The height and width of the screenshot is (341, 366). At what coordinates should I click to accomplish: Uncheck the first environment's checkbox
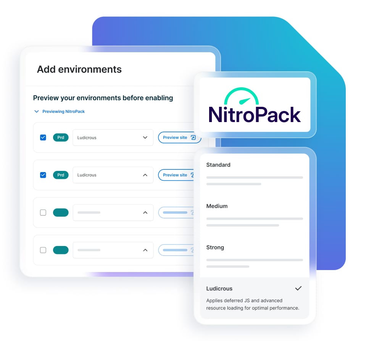(43, 137)
